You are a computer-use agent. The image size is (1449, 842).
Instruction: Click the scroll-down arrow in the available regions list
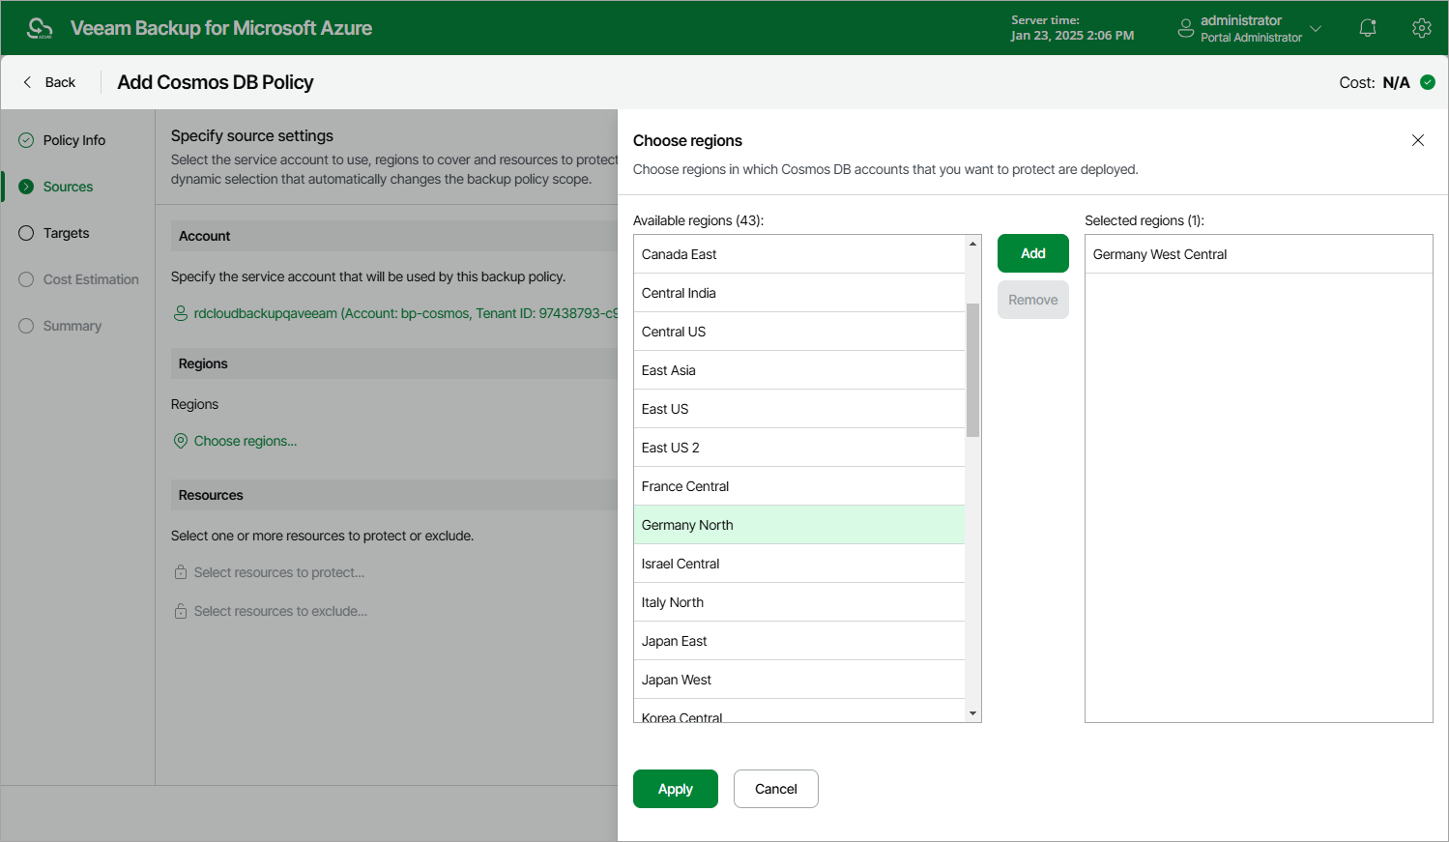pyautogui.click(x=972, y=713)
